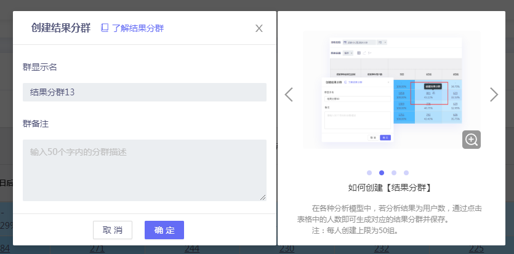Select the third carousel dot indicator
The height and width of the screenshot is (254, 514).
pyautogui.click(x=394, y=173)
